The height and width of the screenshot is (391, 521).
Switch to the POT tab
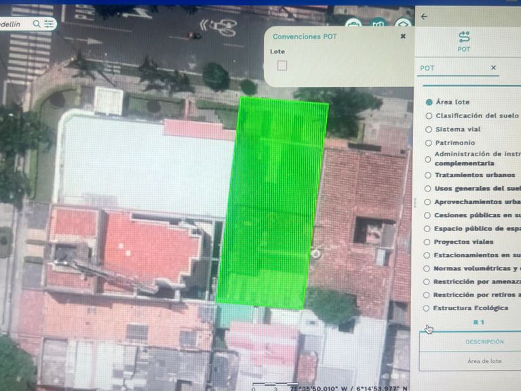click(x=428, y=68)
